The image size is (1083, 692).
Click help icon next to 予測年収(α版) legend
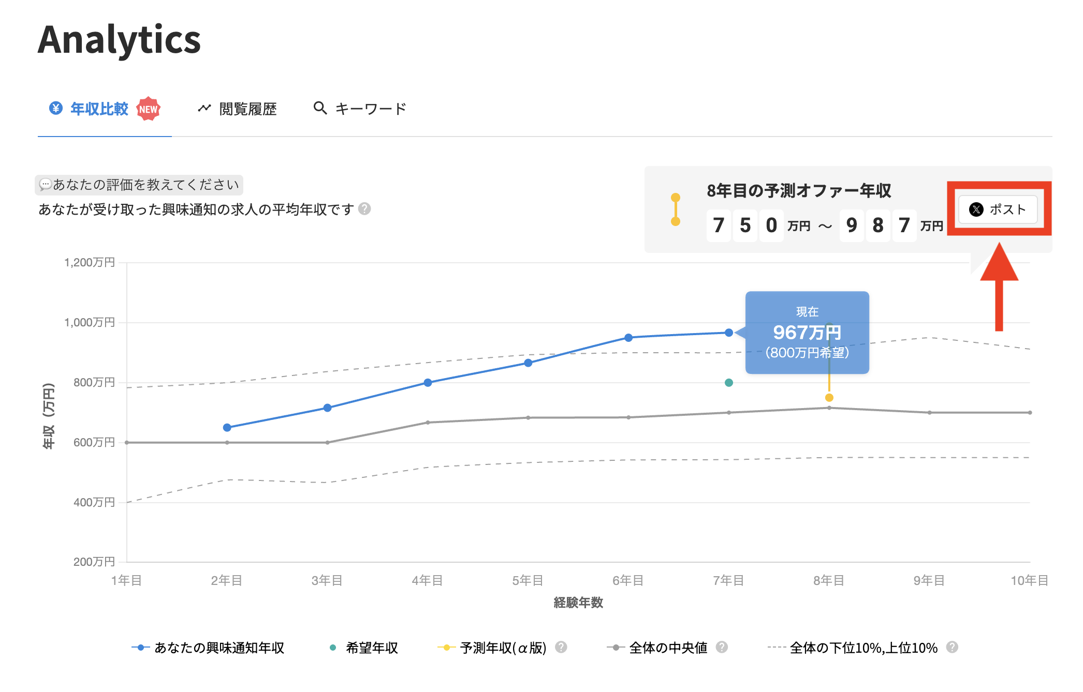[561, 647]
